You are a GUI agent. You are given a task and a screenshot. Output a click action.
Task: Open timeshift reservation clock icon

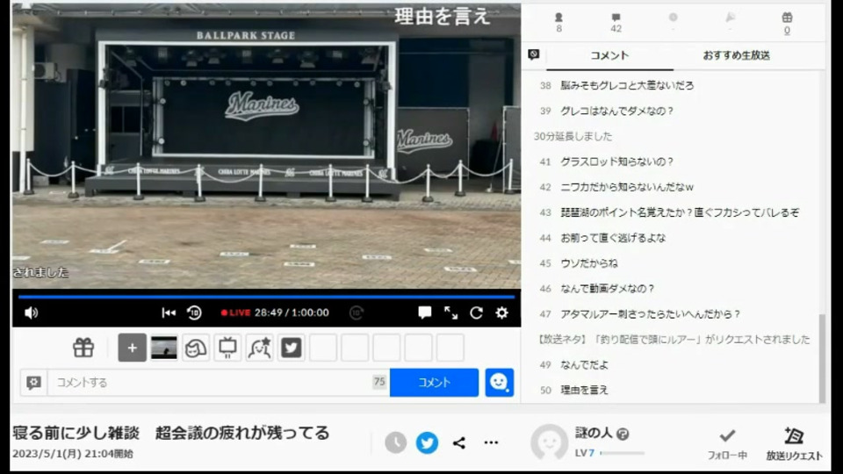(x=395, y=442)
